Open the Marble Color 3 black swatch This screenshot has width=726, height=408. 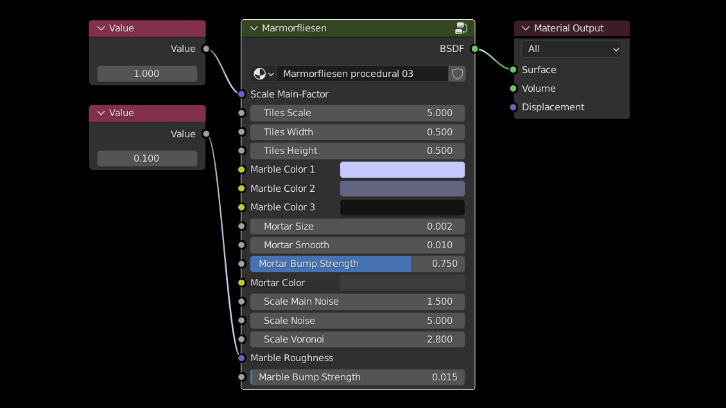click(402, 207)
